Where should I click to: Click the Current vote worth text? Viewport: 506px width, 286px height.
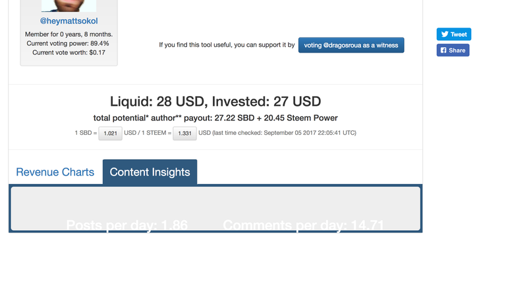tap(69, 53)
